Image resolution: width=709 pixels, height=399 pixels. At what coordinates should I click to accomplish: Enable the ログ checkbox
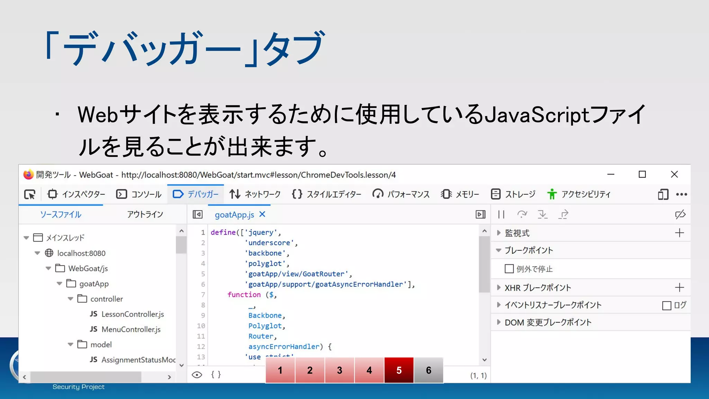pyautogui.click(x=666, y=305)
